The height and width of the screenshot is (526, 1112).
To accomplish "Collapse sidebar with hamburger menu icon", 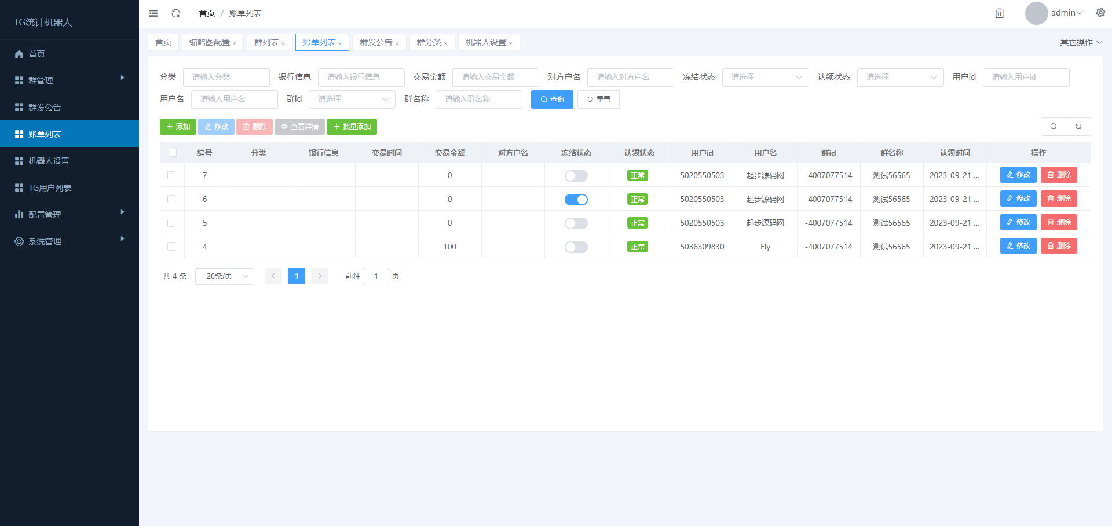I will [153, 13].
